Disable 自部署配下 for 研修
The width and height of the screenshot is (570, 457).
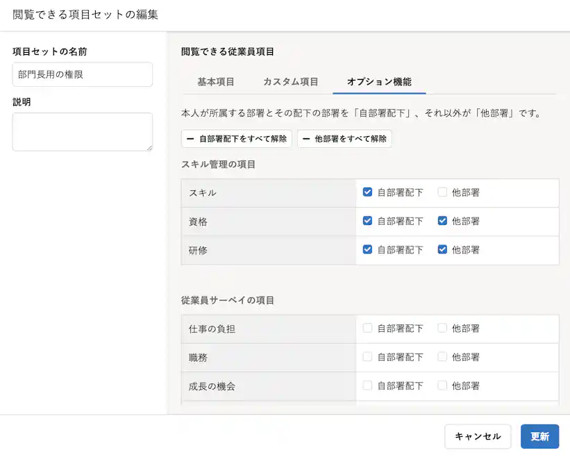pos(367,249)
